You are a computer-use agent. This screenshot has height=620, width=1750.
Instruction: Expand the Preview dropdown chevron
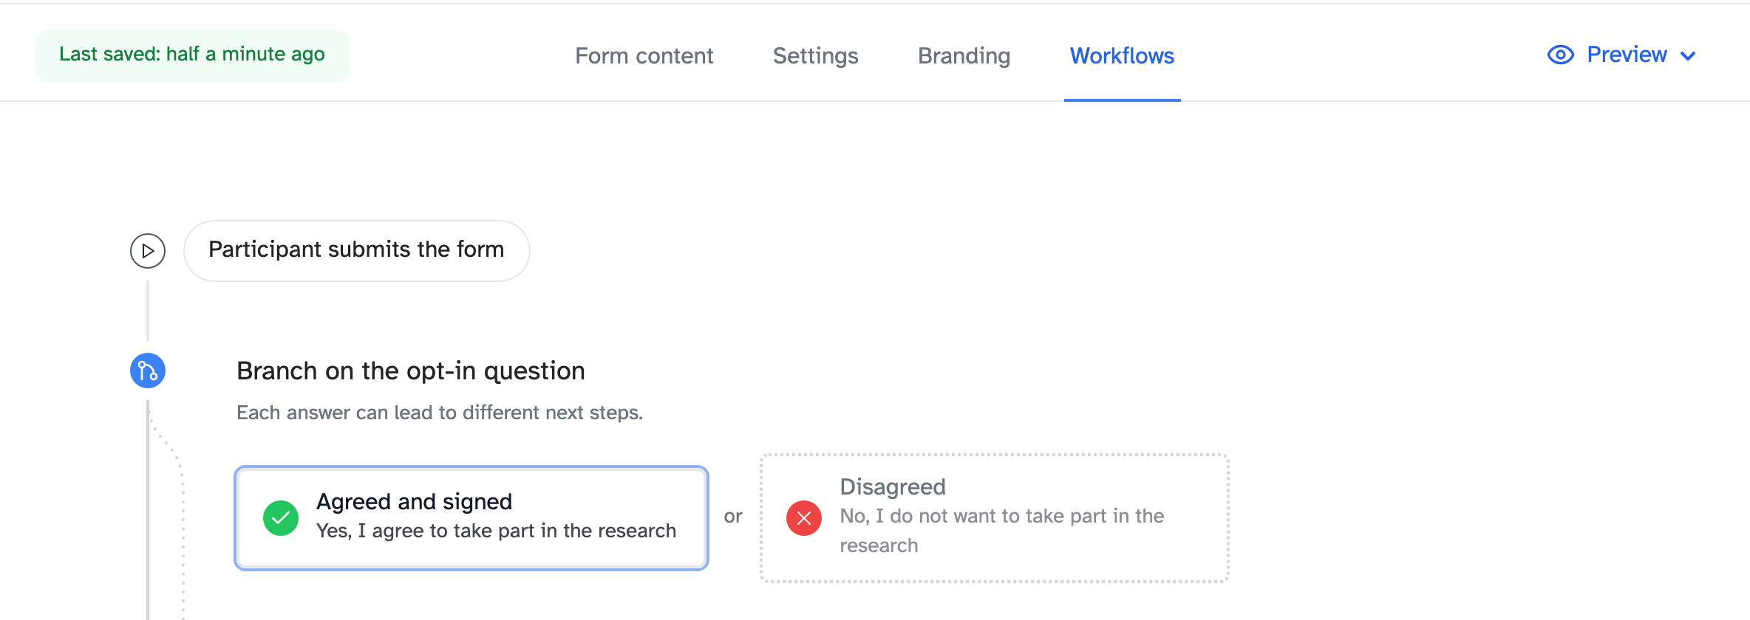[1688, 56]
